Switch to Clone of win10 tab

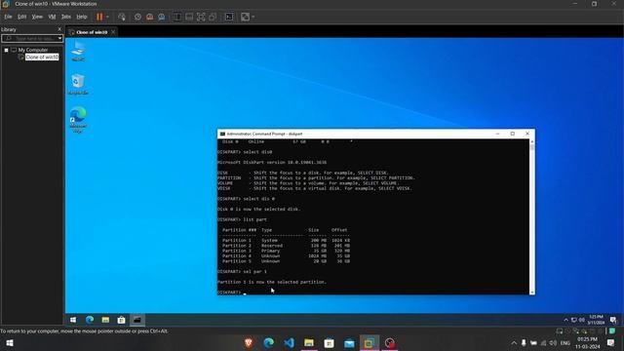pos(92,32)
